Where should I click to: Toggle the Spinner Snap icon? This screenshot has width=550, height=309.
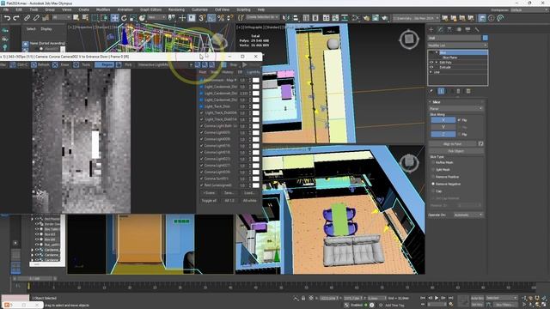click(x=230, y=18)
